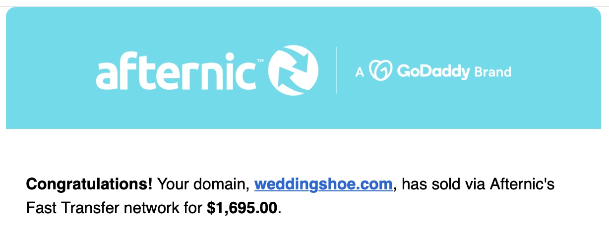Click the words Your domain
The image size is (609, 233).
tap(201, 185)
